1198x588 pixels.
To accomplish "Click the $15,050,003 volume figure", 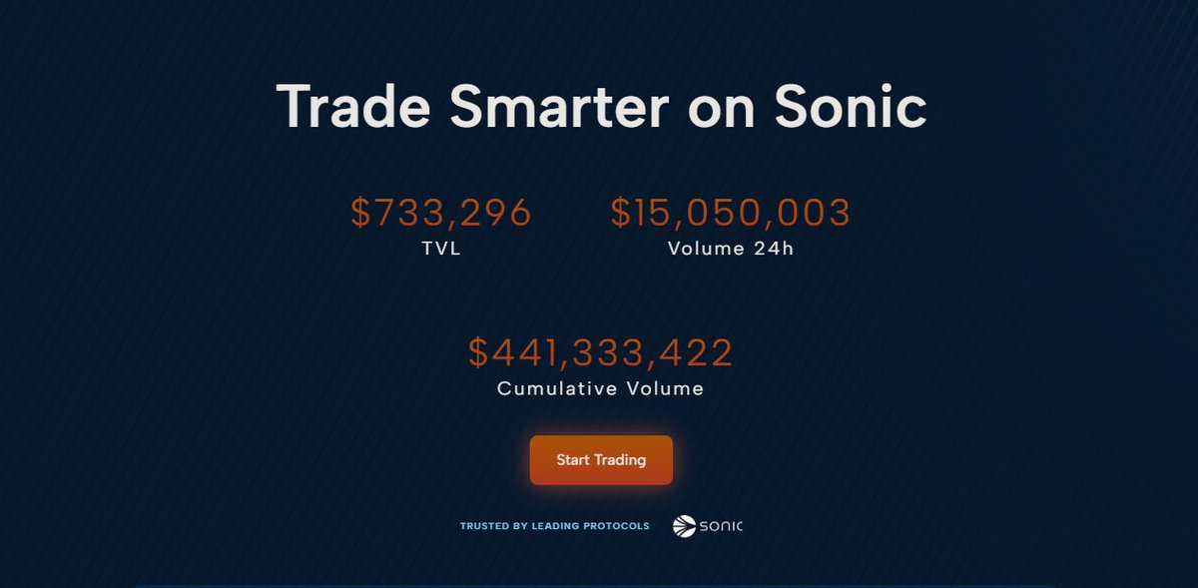I will click(731, 213).
